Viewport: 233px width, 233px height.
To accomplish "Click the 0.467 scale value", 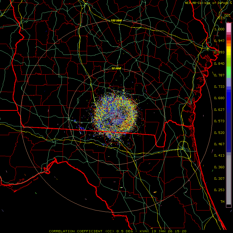I will click(x=219, y=144).
